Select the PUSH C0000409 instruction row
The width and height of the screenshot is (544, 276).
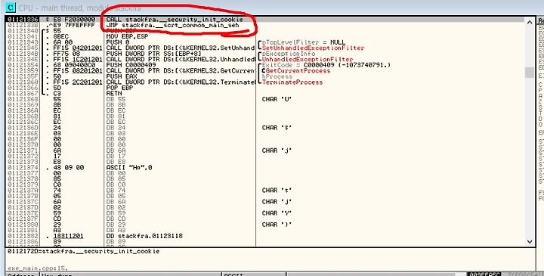[131, 65]
